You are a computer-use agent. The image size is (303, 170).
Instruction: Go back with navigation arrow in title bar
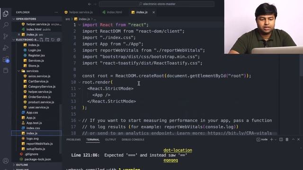89,4
